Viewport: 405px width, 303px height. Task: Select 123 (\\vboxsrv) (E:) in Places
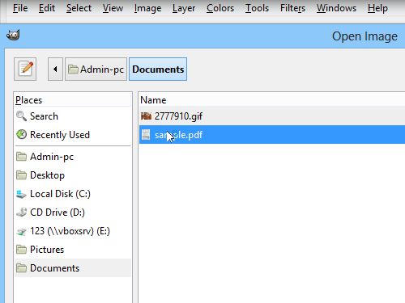73,231
